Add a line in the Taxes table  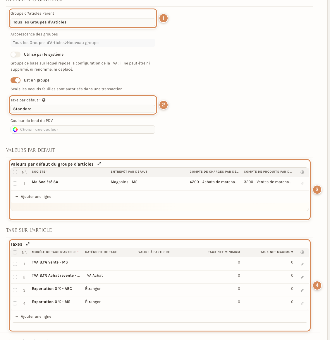(x=33, y=316)
